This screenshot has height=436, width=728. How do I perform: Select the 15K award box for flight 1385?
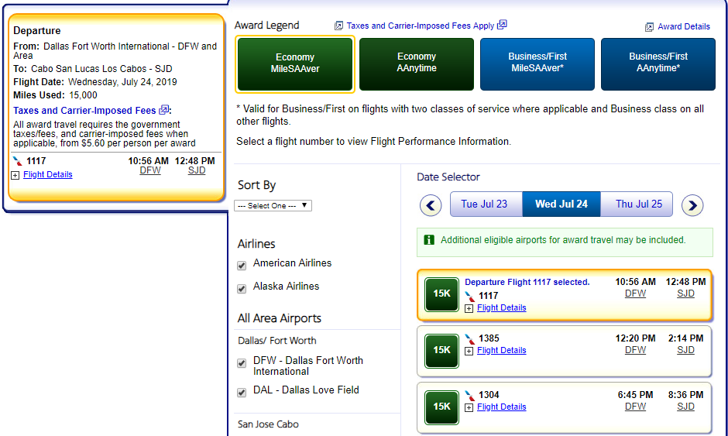(441, 350)
